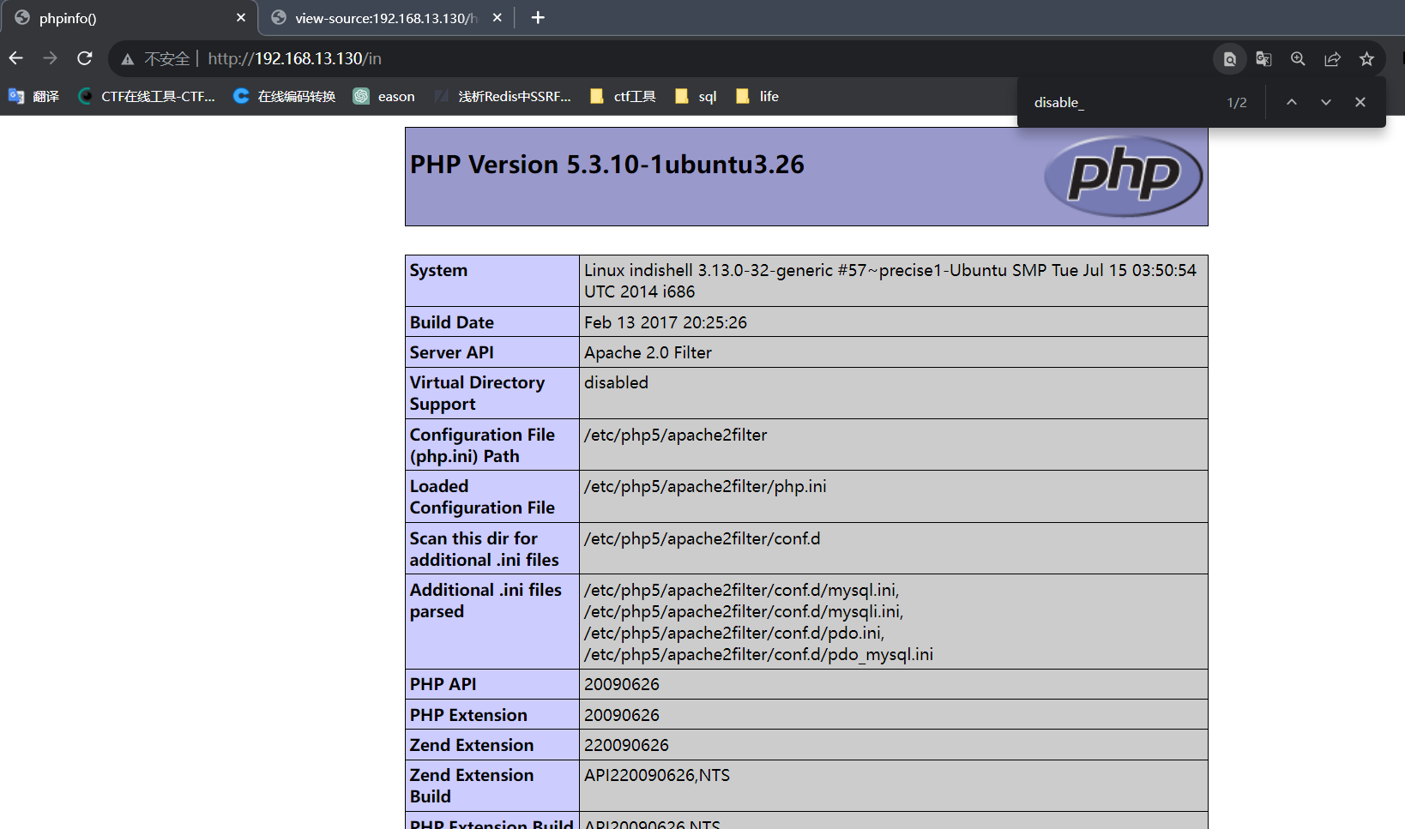Go back to the previous page
Screen dimensions: 1405x829
(x=16, y=58)
